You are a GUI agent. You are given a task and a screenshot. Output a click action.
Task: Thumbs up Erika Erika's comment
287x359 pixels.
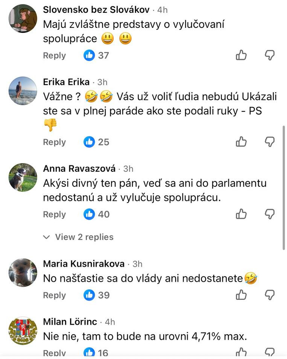(241, 142)
